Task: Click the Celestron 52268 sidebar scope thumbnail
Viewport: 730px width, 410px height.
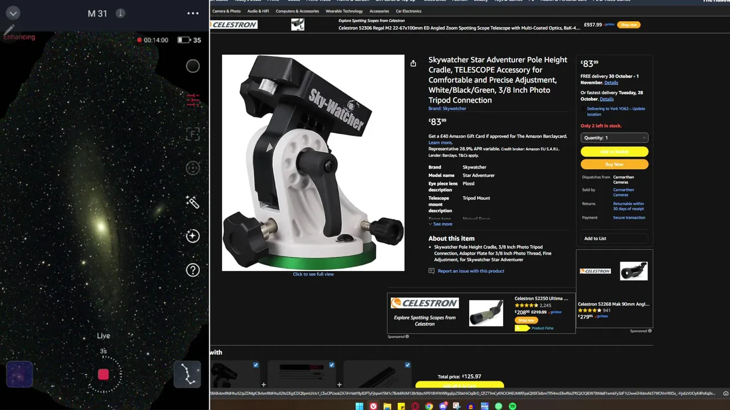Action: point(634,271)
